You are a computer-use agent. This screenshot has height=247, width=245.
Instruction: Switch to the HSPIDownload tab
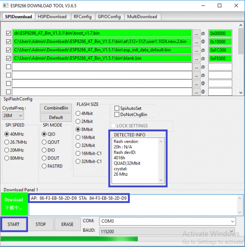coord(52,17)
